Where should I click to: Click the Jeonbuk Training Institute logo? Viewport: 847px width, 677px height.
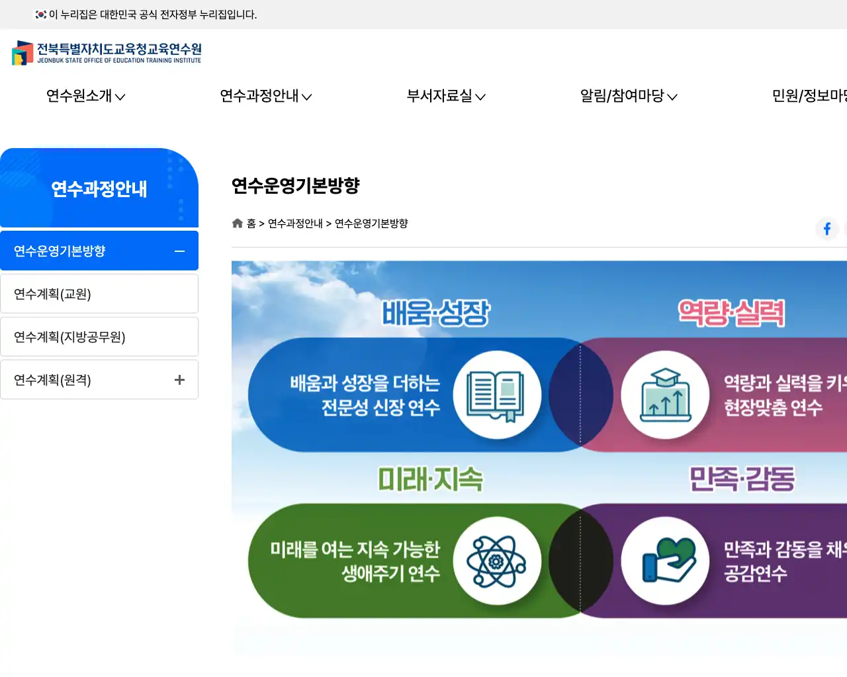click(107, 53)
